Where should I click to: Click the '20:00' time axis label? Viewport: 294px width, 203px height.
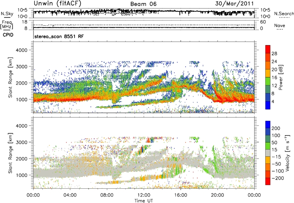pyautogui.click(x=218, y=195)
